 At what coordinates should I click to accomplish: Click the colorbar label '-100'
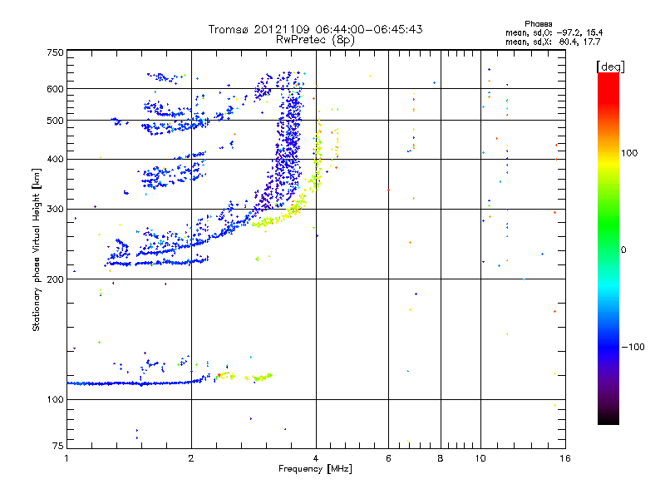pos(633,347)
